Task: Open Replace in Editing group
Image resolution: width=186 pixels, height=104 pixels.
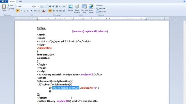Action: pos(101,8)
